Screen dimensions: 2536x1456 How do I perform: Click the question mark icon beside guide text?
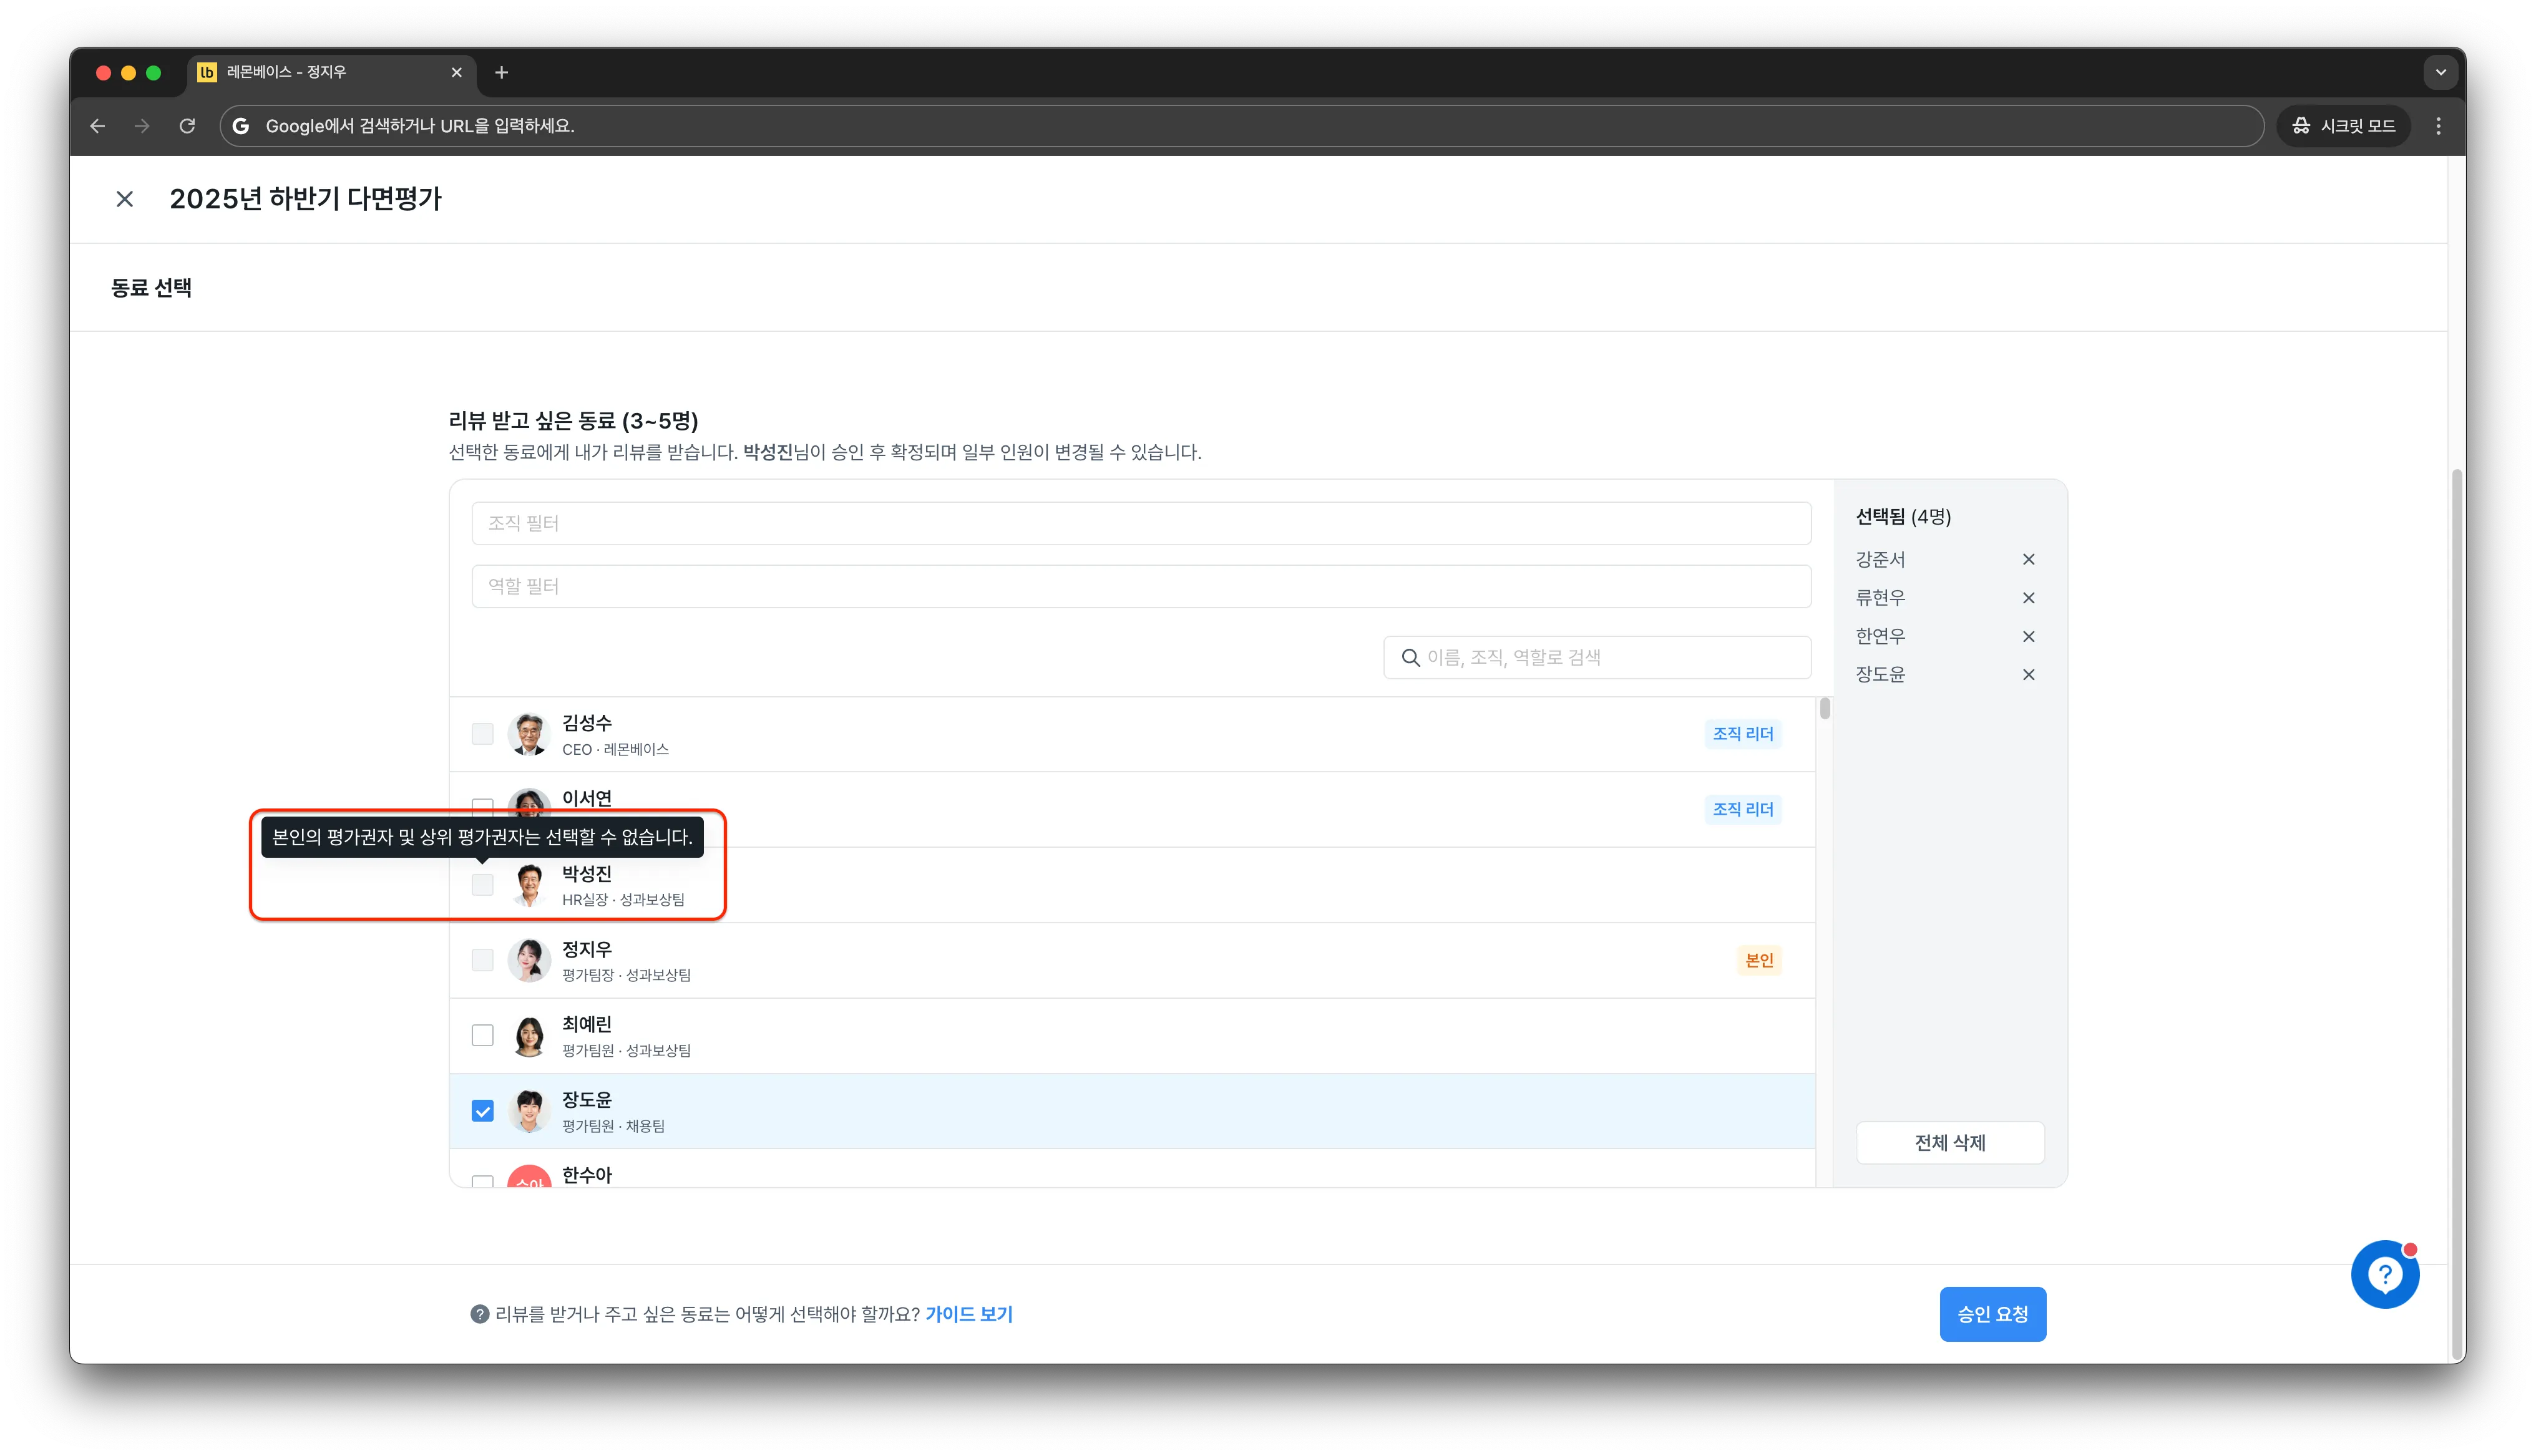coord(480,1314)
